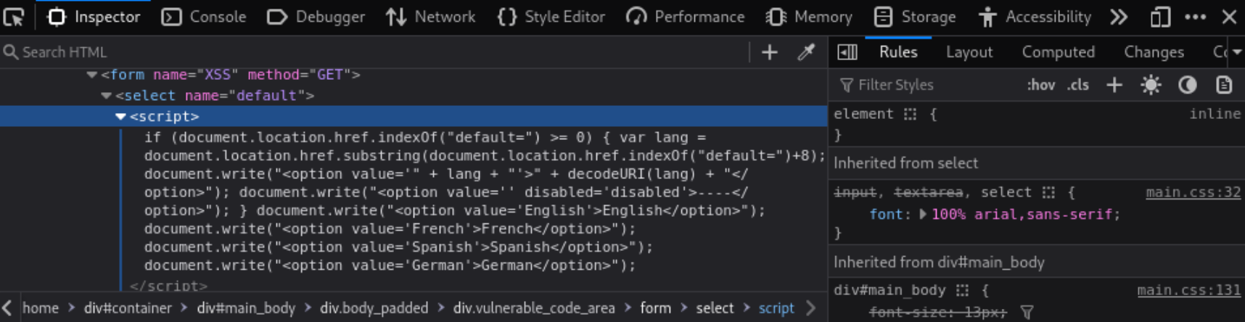The height and width of the screenshot is (322, 1245).
Task: Select the Changes tab
Action: (1154, 52)
